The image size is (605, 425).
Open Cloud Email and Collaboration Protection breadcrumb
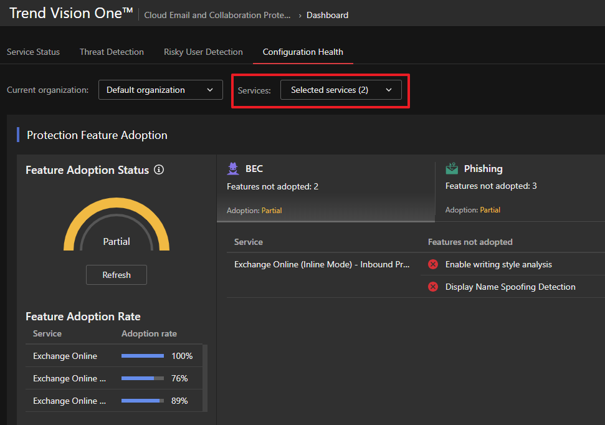(217, 15)
